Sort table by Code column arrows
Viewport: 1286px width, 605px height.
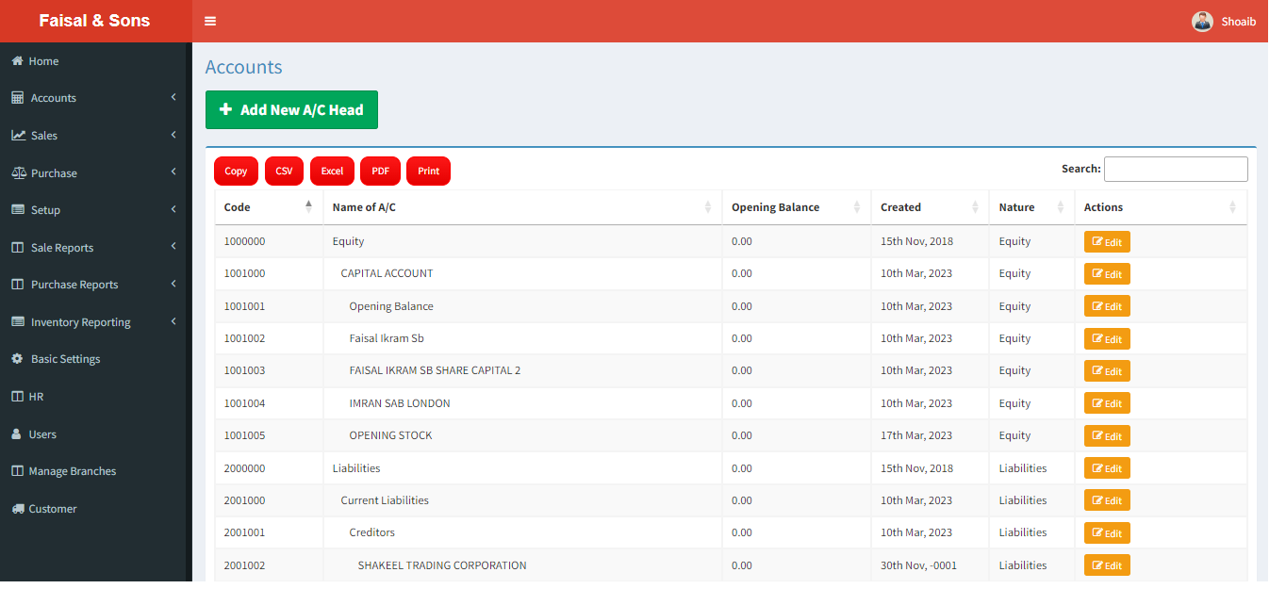(308, 206)
